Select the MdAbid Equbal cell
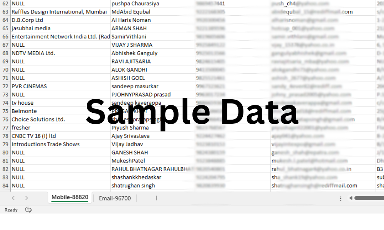This screenshot has width=384, height=230. (153, 12)
